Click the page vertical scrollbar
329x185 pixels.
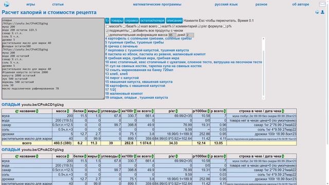327,92
